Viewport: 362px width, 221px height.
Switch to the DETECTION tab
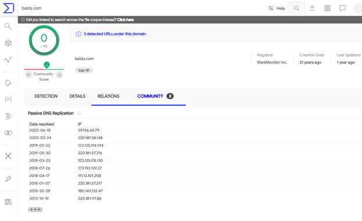(x=46, y=96)
